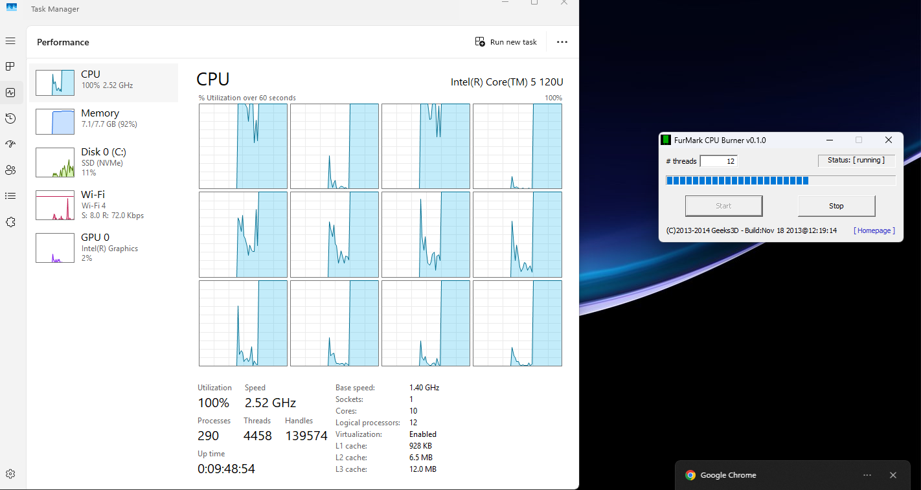Screen dimensions: 921x490
Task: Click the Processes count 290
Action: (x=208, y=436)
